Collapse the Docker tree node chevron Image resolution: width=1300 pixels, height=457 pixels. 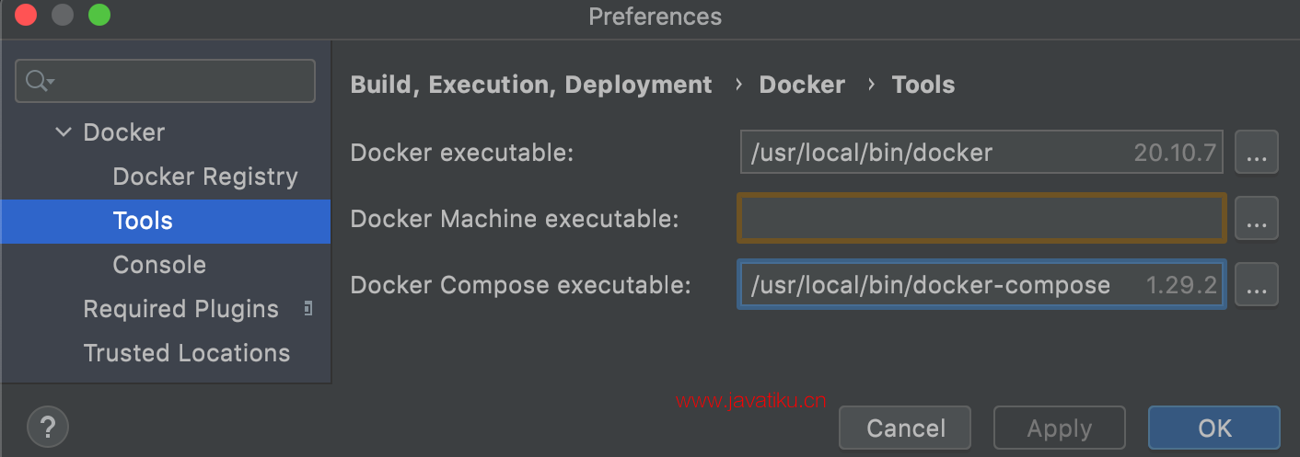coord(64,132)
